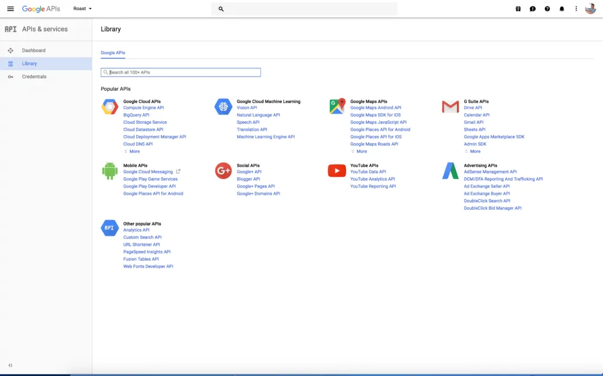603x376 pixels.
Task: Open the Roast project selector dropdown
Action: 82,8
